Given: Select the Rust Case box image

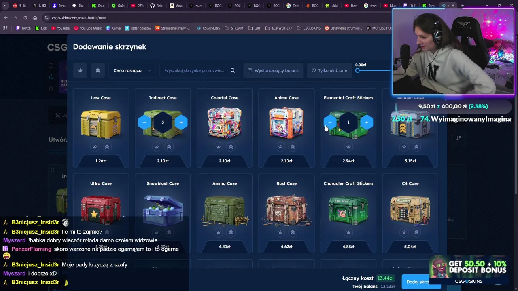Looking at the screenshot, I should coord(287,210).
